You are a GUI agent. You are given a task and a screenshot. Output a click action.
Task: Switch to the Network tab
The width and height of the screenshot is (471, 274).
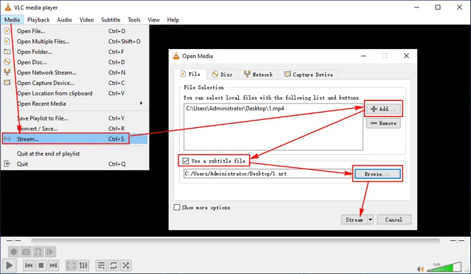258,74
